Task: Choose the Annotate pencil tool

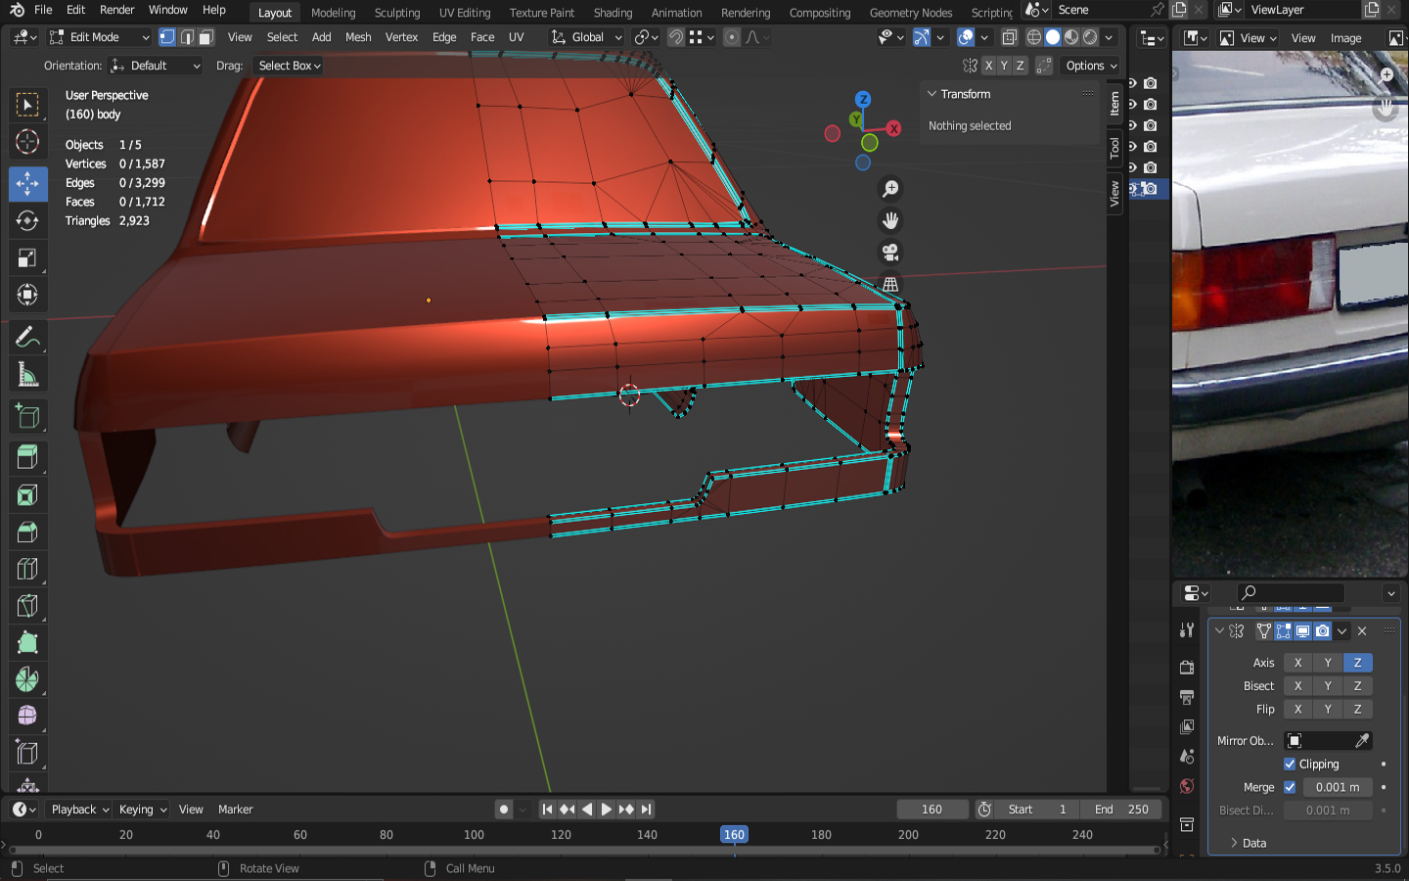Action: click(x=27, y=338)
